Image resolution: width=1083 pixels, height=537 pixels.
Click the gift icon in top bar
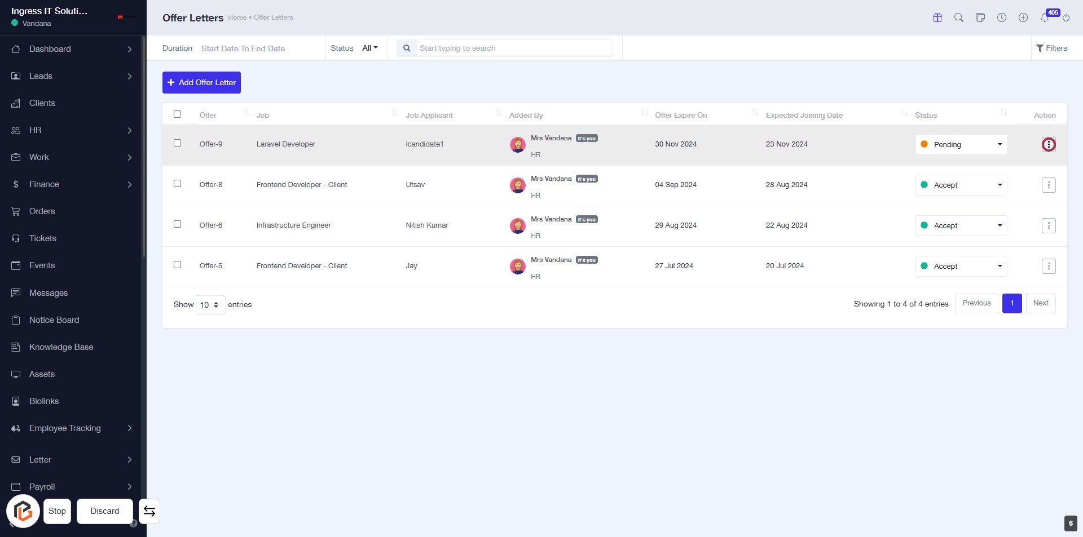point(937,17)
